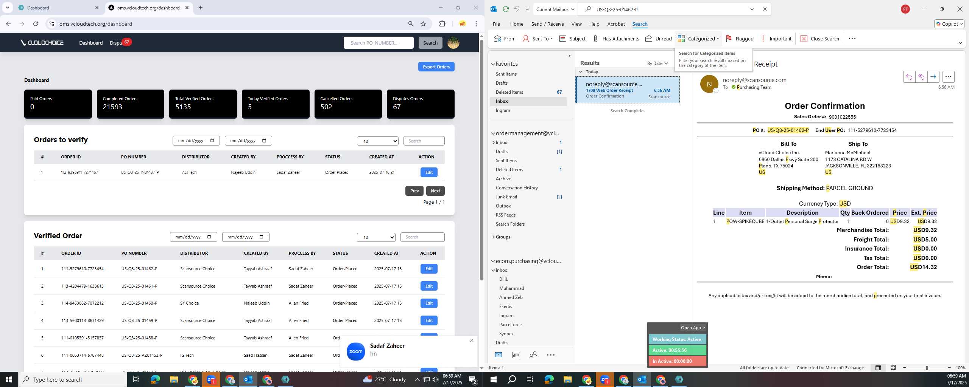Change By Date sort order dropdown
Viewport: 969px width, 387px height.
(657, 63)
